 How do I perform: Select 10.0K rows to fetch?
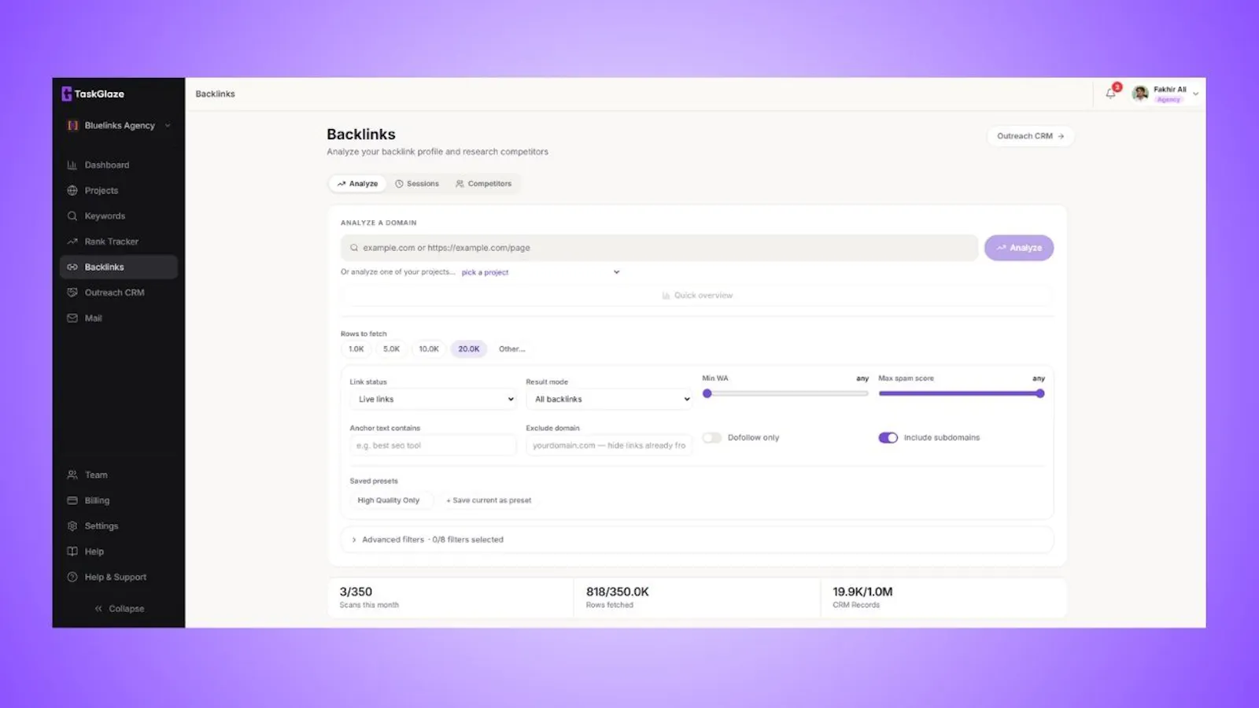tap(429, 349)
